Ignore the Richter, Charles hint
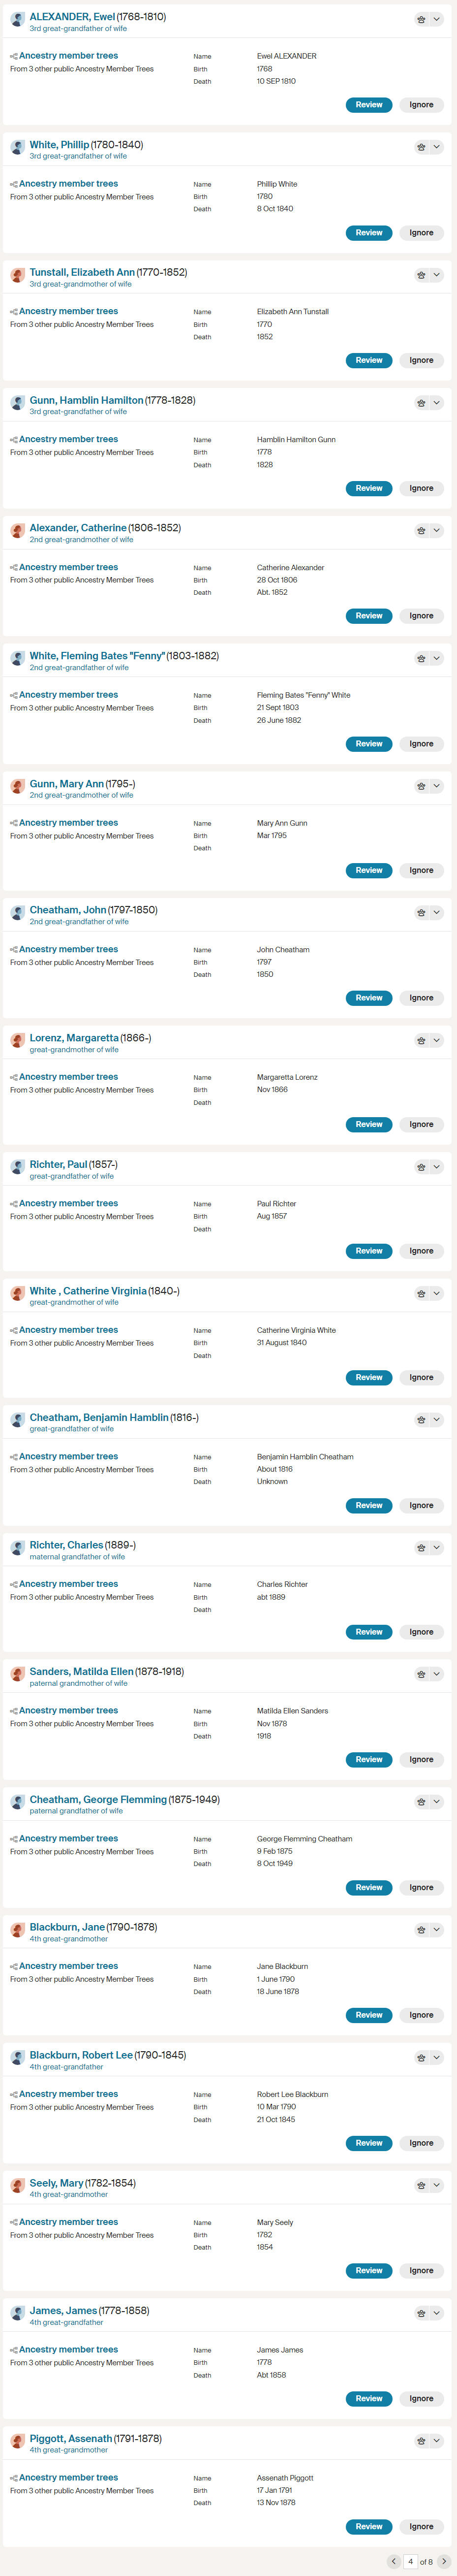The height and width of the screenshot is (2576, 457). coord(421,1632)
